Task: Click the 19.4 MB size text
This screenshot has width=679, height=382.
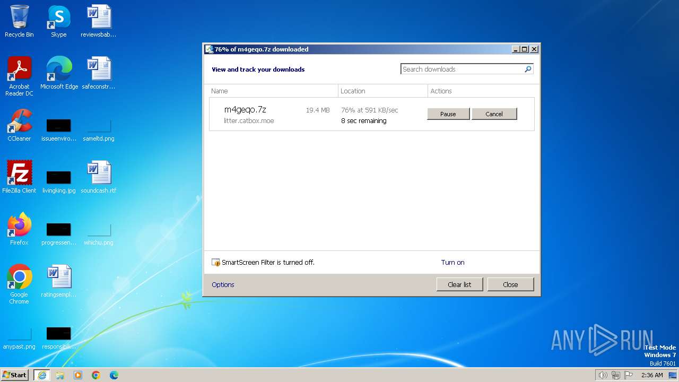Action: (x=318, y=110)
